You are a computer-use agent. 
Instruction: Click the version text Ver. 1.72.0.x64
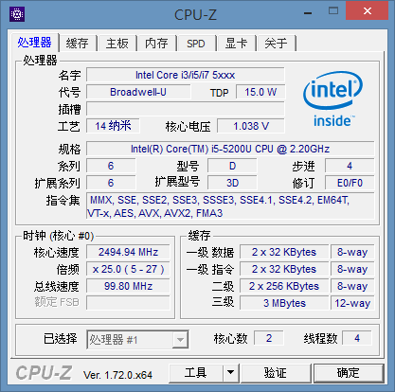point(117,375)
